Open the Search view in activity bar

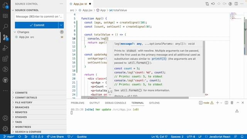[x=5, y=26]
